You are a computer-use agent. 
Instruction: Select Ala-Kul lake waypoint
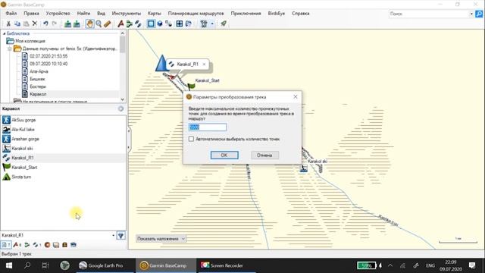pyautogui.click(x=23, y=130)
